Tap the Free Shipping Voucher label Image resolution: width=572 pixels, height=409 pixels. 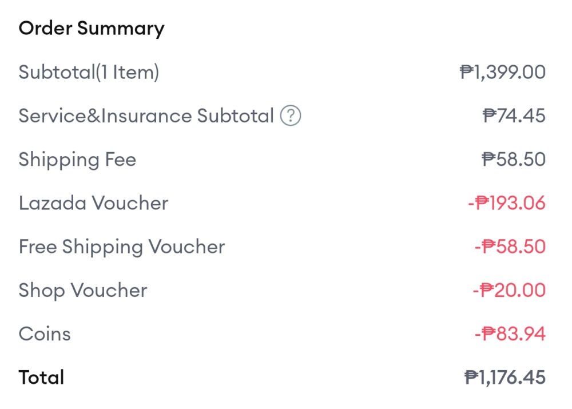(x=122, y=247)
